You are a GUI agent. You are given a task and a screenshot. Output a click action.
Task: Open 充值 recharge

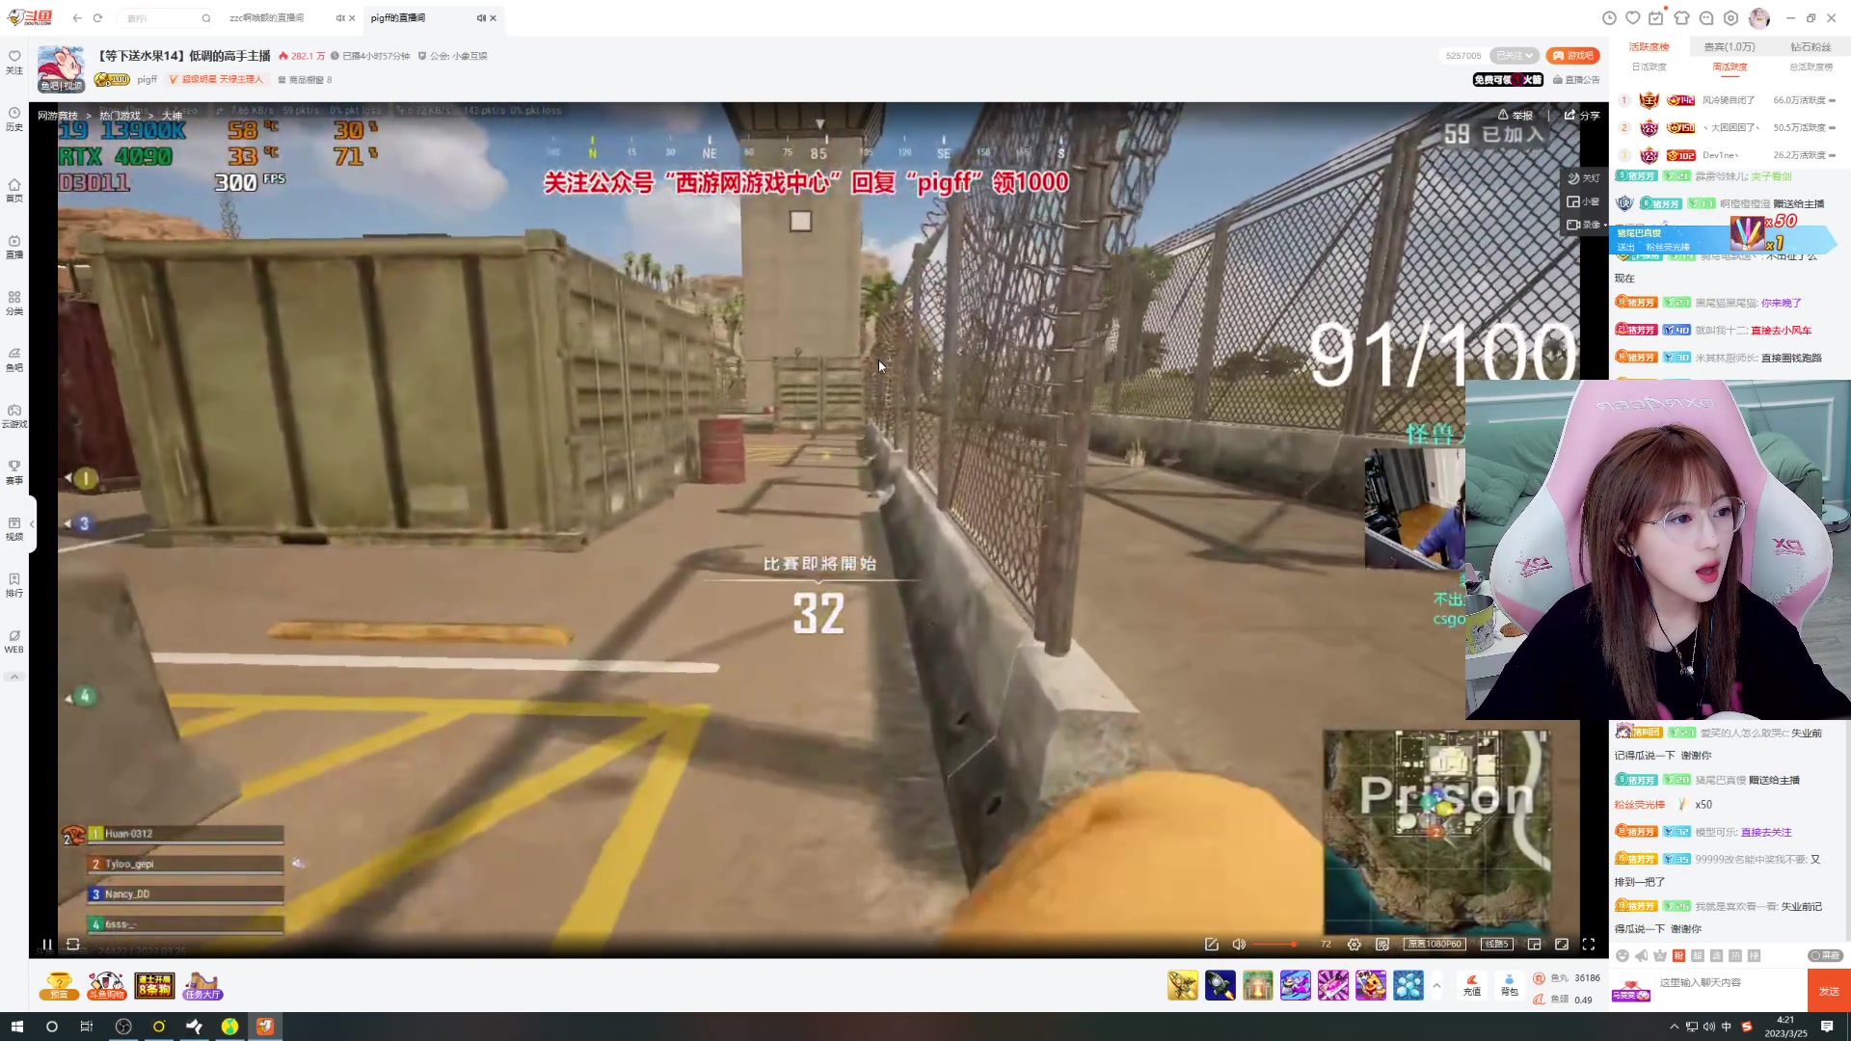(x=1472, y=985)
